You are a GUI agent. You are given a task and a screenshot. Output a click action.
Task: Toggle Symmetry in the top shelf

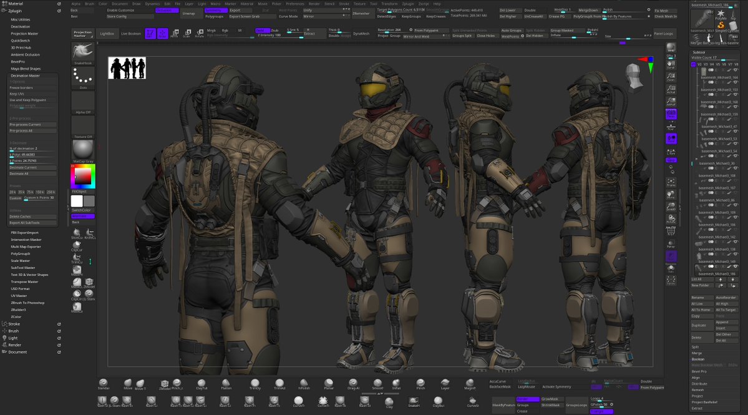point(216,10)
